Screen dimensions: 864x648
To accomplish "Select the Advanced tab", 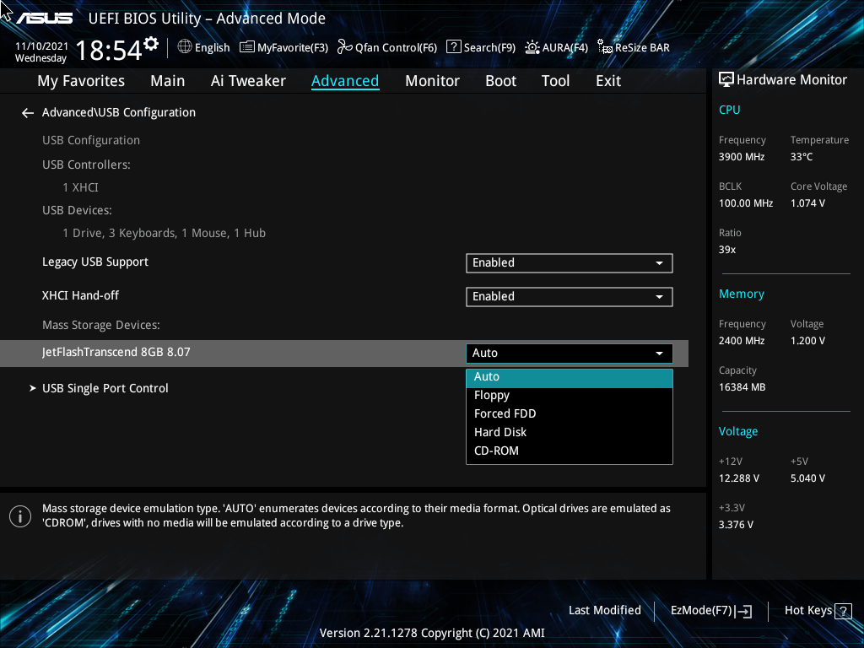I will coord(345,81).
